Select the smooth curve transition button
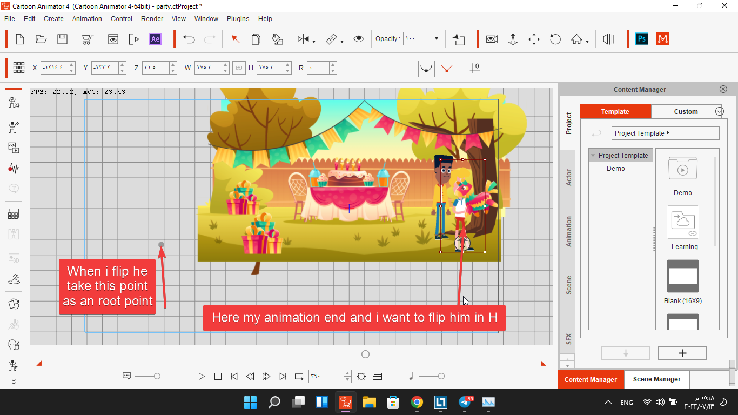The height and width of the screenshot is (415, 738). [x=426, y=69]
